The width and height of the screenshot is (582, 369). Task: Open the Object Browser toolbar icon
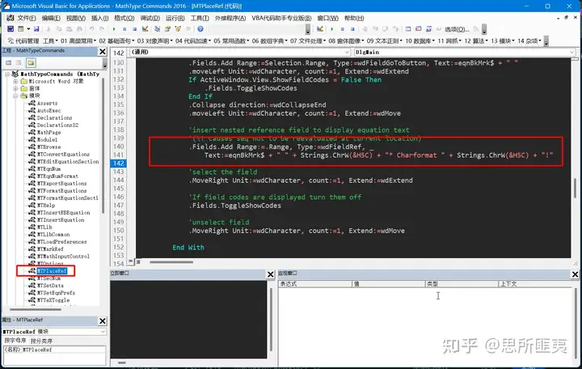178,29
